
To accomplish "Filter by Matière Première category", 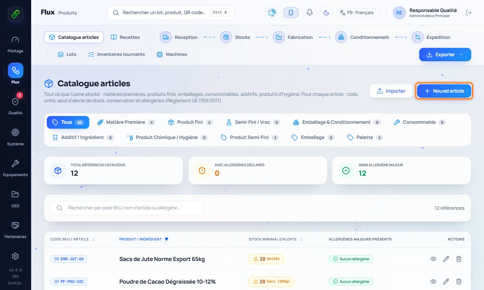I will tap(126, 122).
